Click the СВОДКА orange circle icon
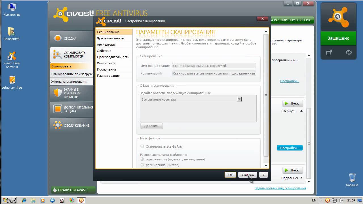Image resolution: width=363 pixels, height=204 pixels. [x=58, y=38]
